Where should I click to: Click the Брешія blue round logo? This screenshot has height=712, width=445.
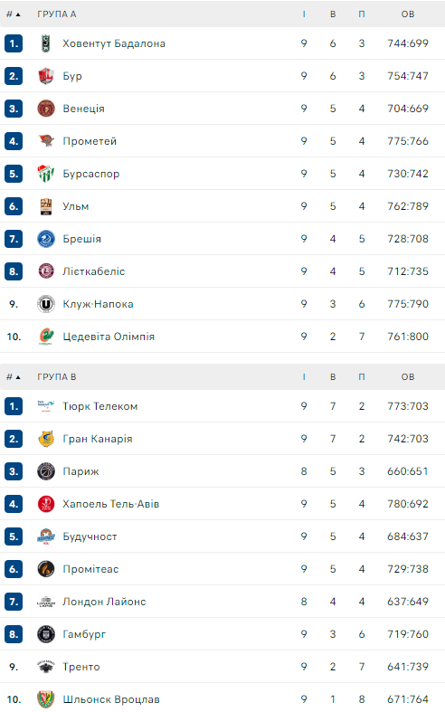[46, 239]
